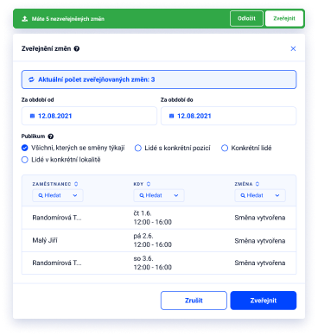The image size is (318, 336).
Task: Click Směna vytvořena in the čt 1.6. row
Action: [260, 218]
